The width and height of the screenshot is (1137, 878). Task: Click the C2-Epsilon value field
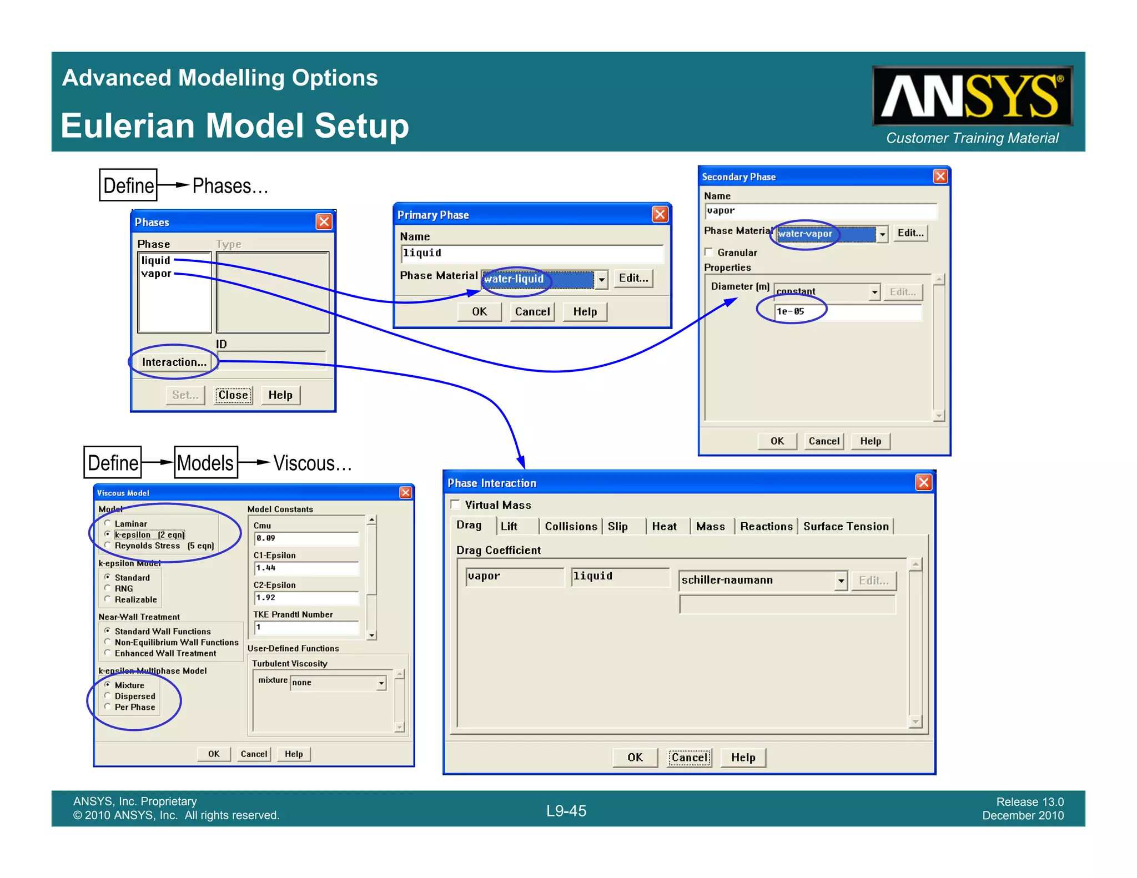click(x=306, y=598)
